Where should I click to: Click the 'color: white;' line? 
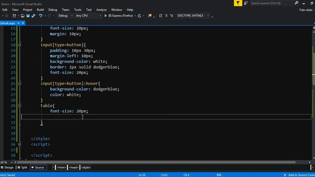pyautogui.click(x=65, y=94)
